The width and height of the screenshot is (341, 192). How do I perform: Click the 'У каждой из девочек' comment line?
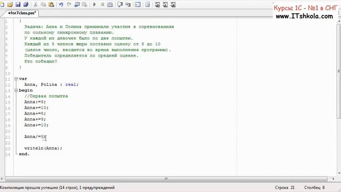[x=78, y=38]
